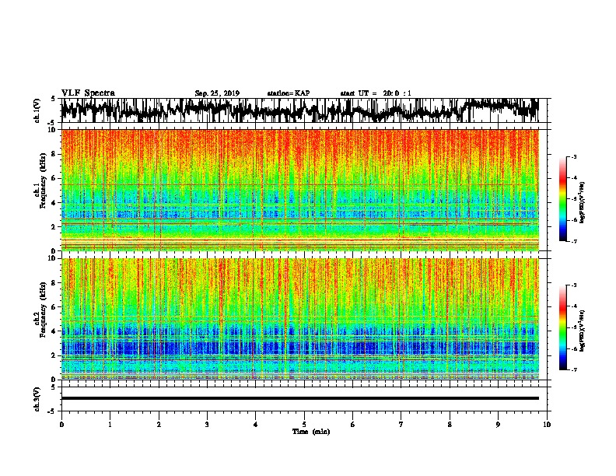Click time axis tick label '2'
The image size is (616, 476).
click(159, 425)
